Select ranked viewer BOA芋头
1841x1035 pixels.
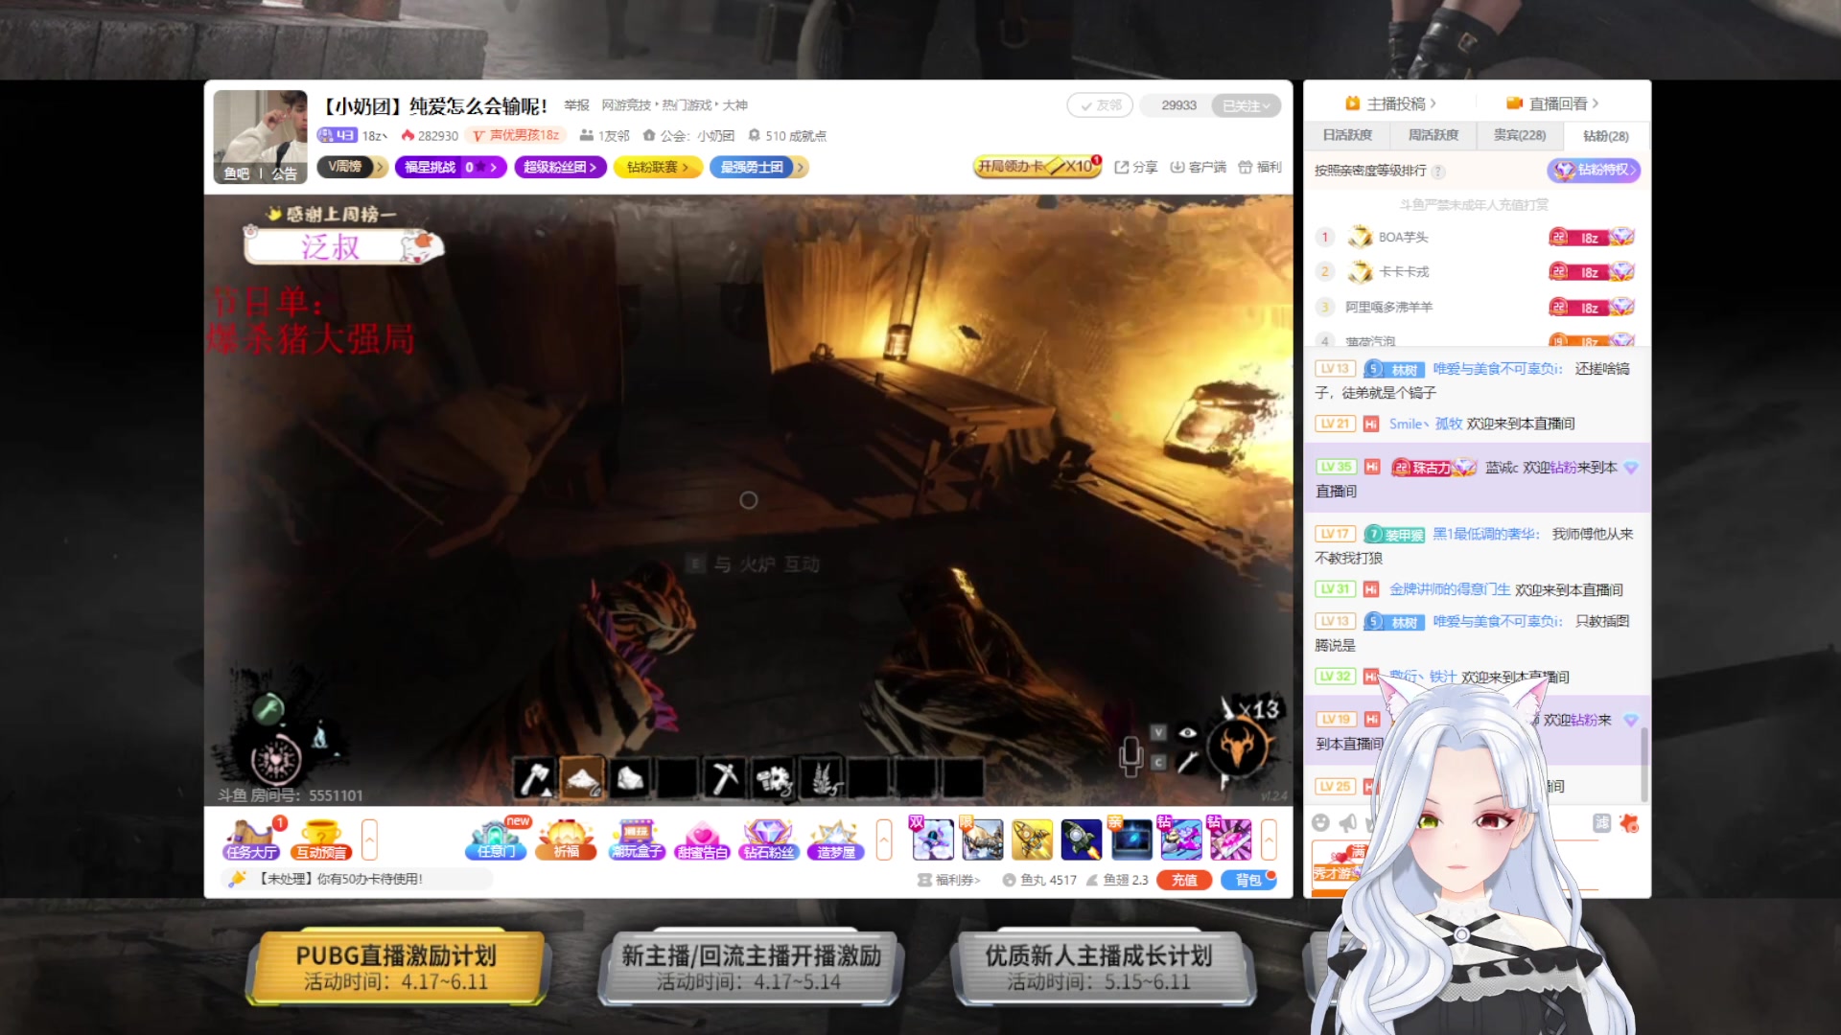[x=1403, y=238]
